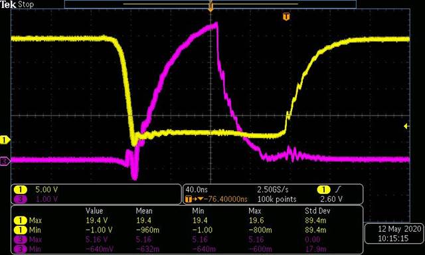Select the 40.0ns timebase readout
Image resolution: width=425 pixels, height=255 pixels.
coord(197,189)
